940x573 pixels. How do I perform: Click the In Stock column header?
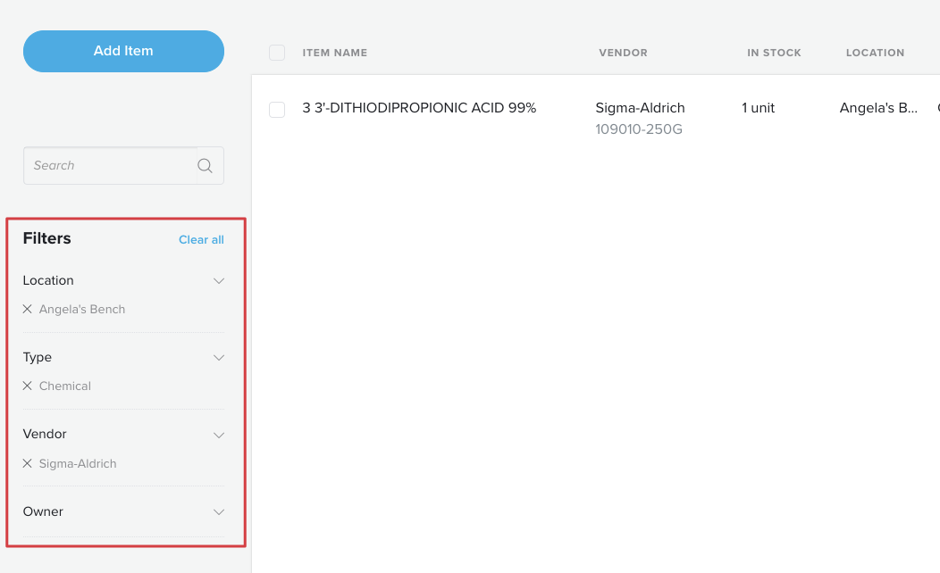pos(774,53)
